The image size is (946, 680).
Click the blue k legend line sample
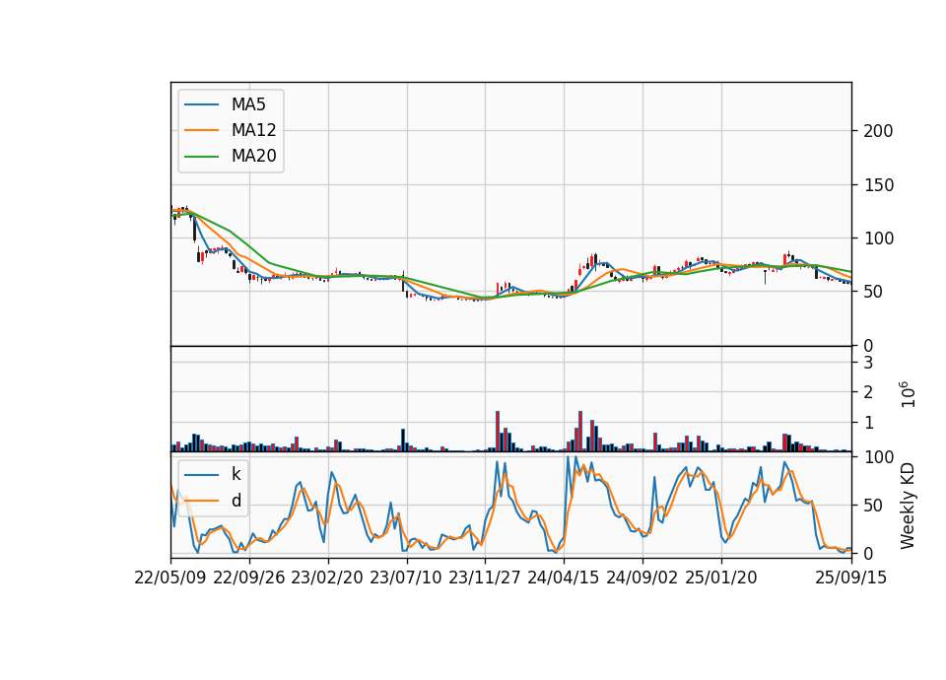[201, 474]
